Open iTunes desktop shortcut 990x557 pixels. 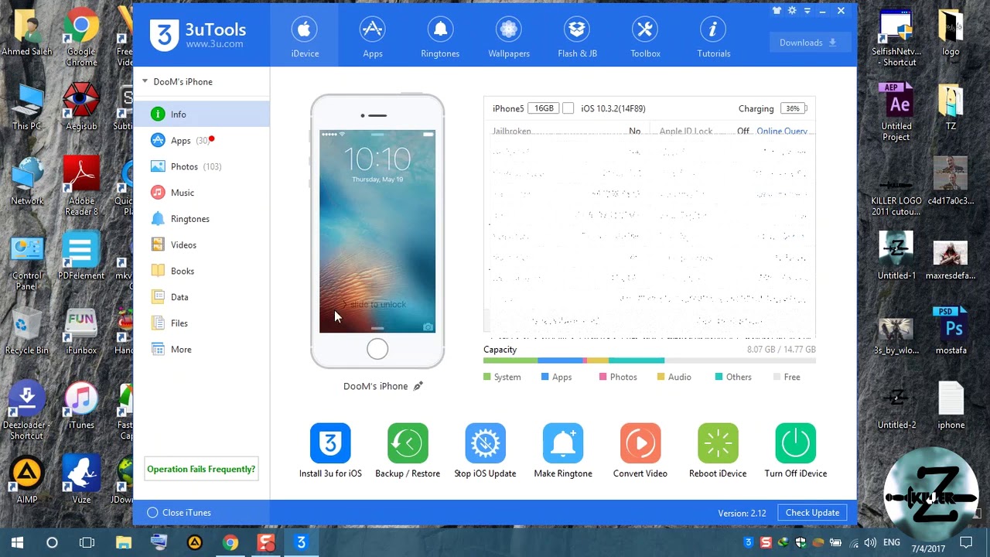point(81,406)
